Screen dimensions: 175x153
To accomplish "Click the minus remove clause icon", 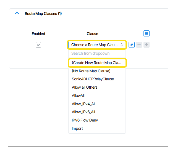I will [139, 45].
